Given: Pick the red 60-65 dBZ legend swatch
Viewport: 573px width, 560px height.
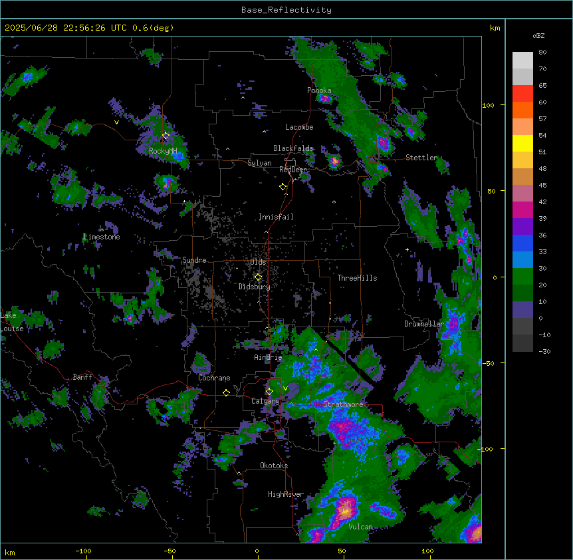Looking at the screenshot, I should pos(522,93).
